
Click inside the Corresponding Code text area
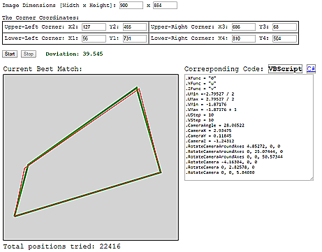click(x=249, y=128)
